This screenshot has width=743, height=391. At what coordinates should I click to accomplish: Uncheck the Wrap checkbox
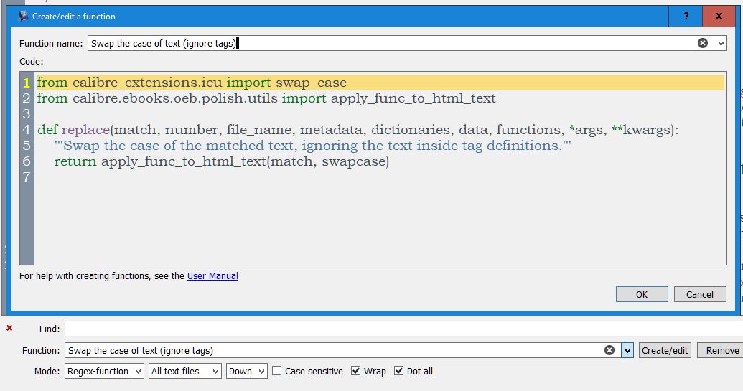pos(355,371)
